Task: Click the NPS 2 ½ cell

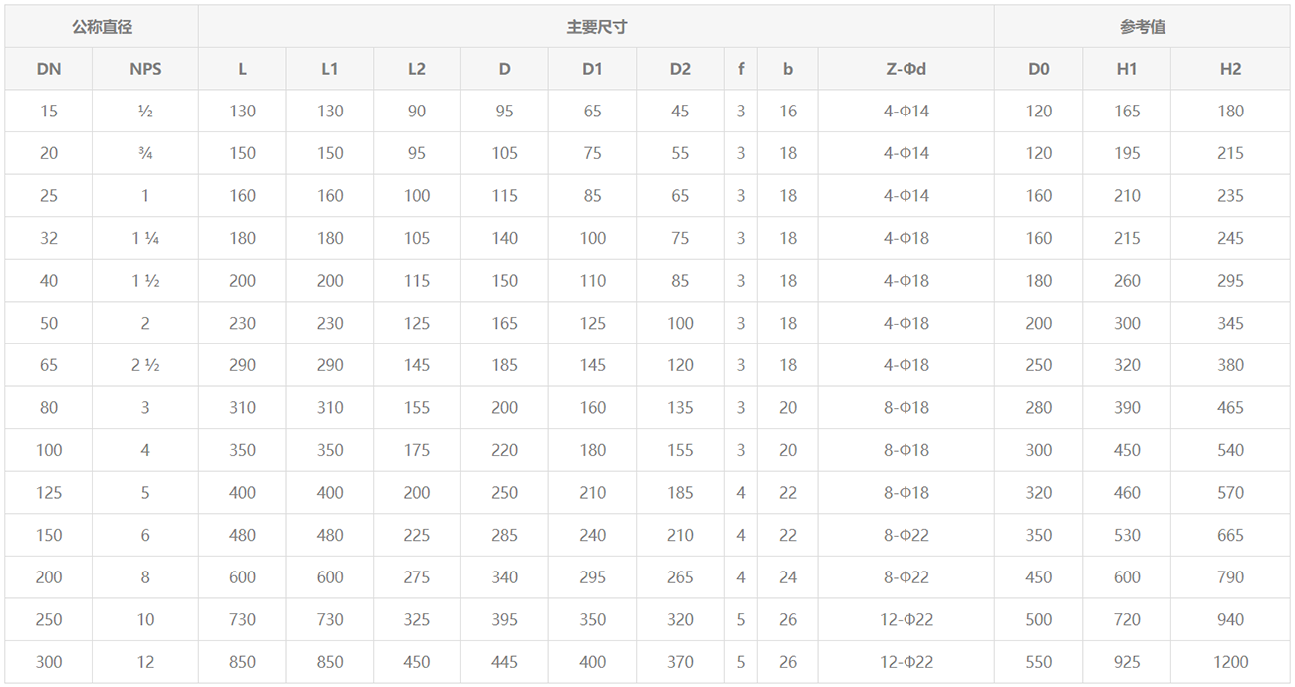Action: point(145,365)
